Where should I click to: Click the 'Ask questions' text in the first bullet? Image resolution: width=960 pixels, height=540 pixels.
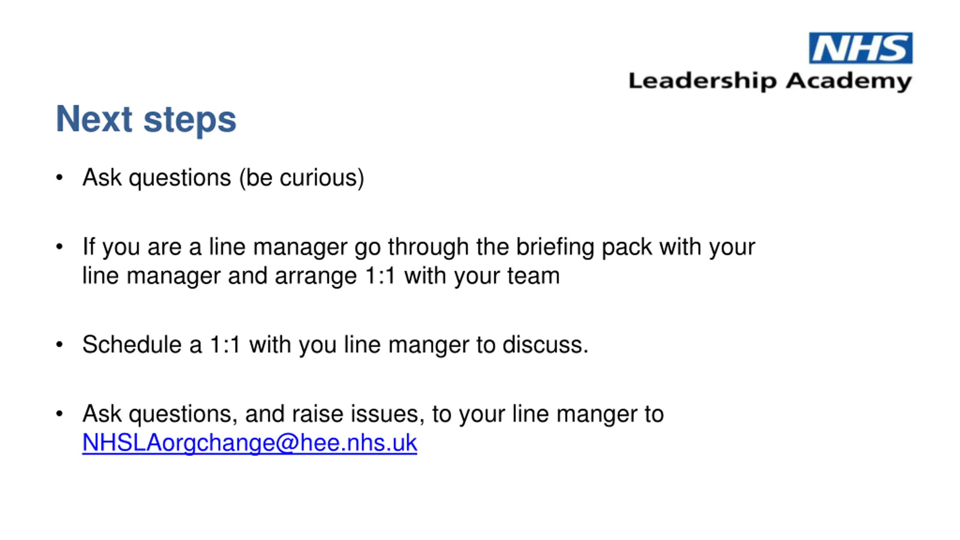pyautogui.click(x=157, y=178)
